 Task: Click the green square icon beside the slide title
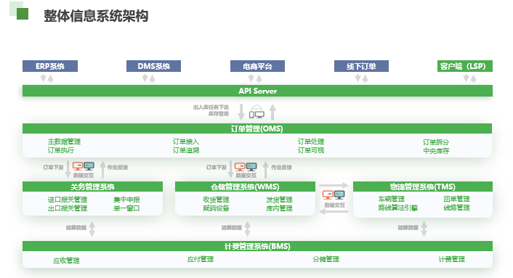23,14
